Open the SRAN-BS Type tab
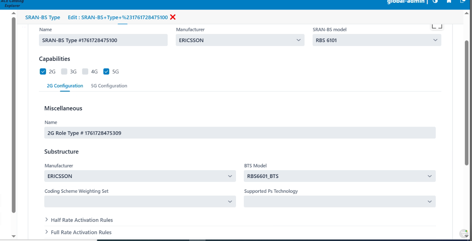This screenshot has height=241, width=472. coord(43,17)
